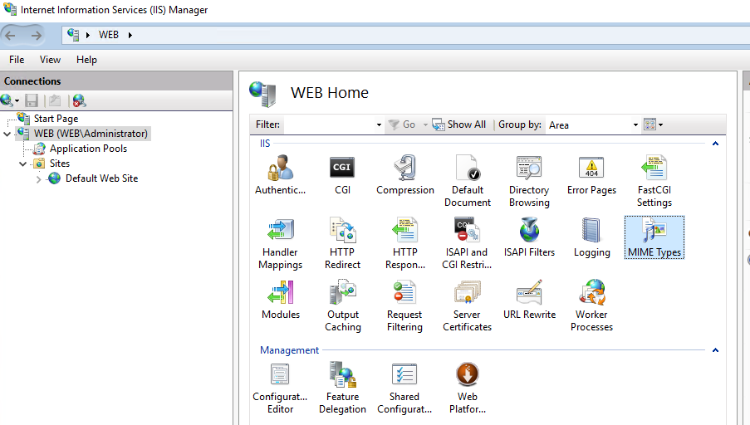
Task: Open ISAPI Filters feature
Action: coord(530,237)
